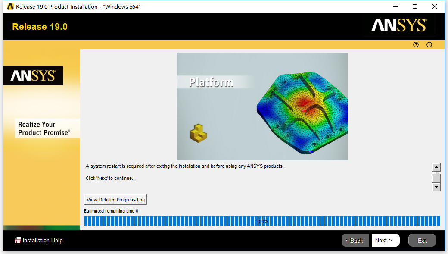Click the yellow blocks Platform icon

click(198, 133)
